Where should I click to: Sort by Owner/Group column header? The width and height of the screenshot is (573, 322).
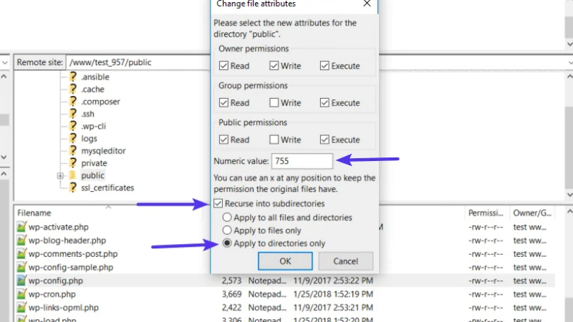(532, 213)
